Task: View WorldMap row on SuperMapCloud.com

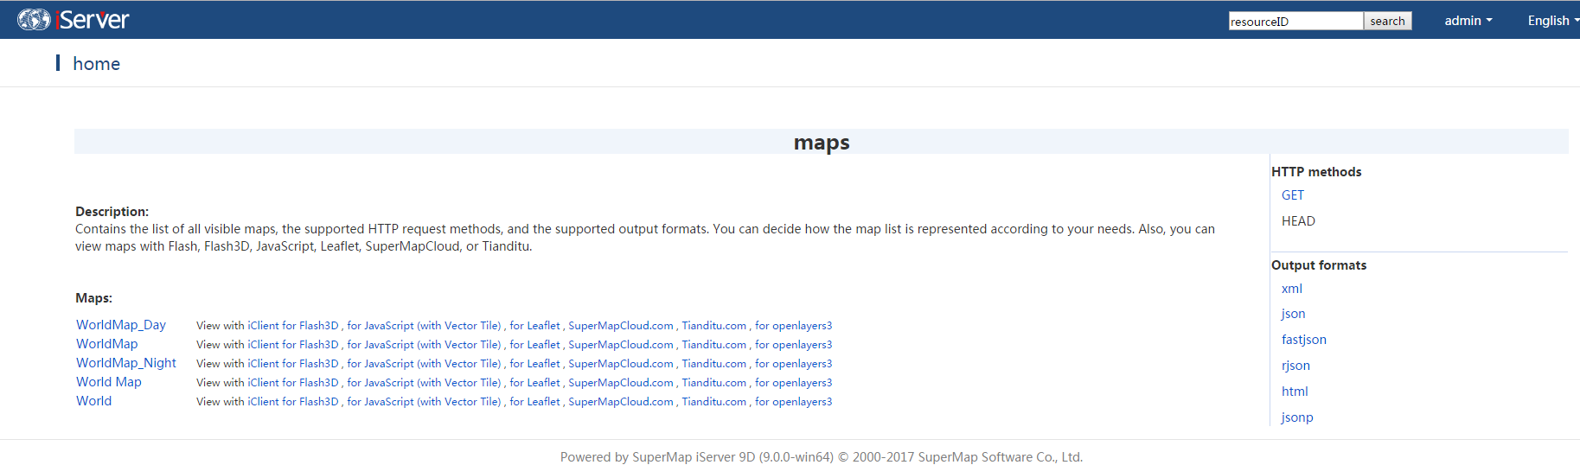Action: [621, 345]
